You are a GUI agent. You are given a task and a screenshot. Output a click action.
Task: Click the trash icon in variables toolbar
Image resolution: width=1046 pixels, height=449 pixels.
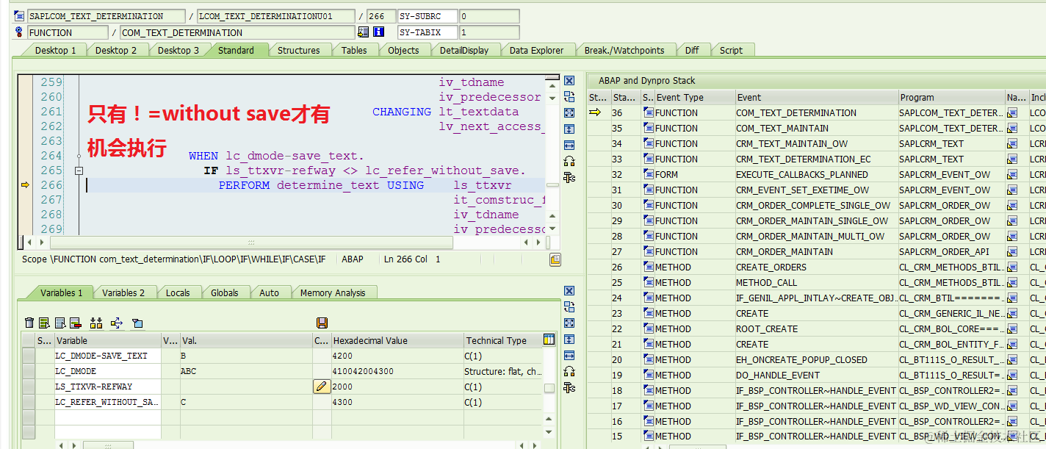point(29,323)
